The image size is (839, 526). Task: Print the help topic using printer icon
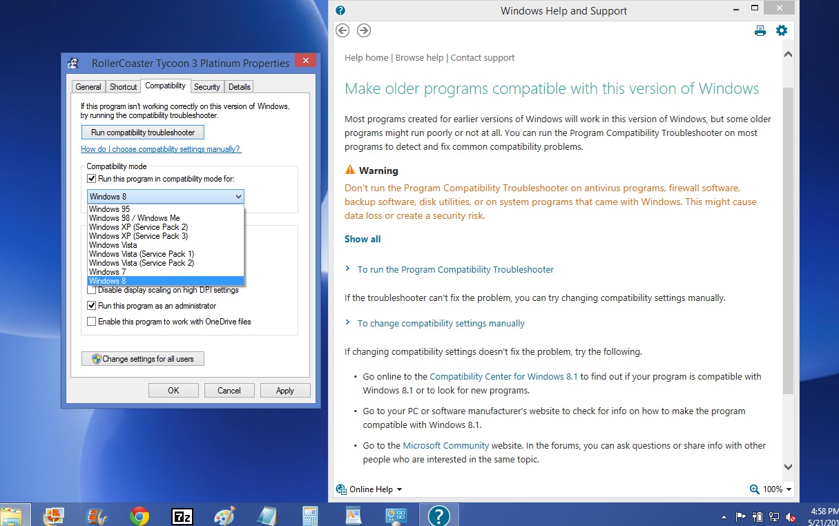tap(760, 30)
